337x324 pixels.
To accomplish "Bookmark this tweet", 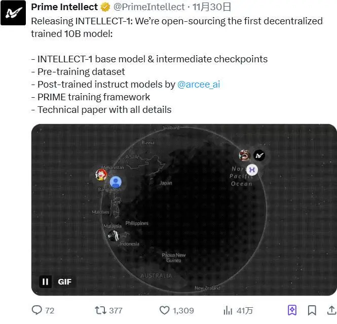I will tap(312, 310).
